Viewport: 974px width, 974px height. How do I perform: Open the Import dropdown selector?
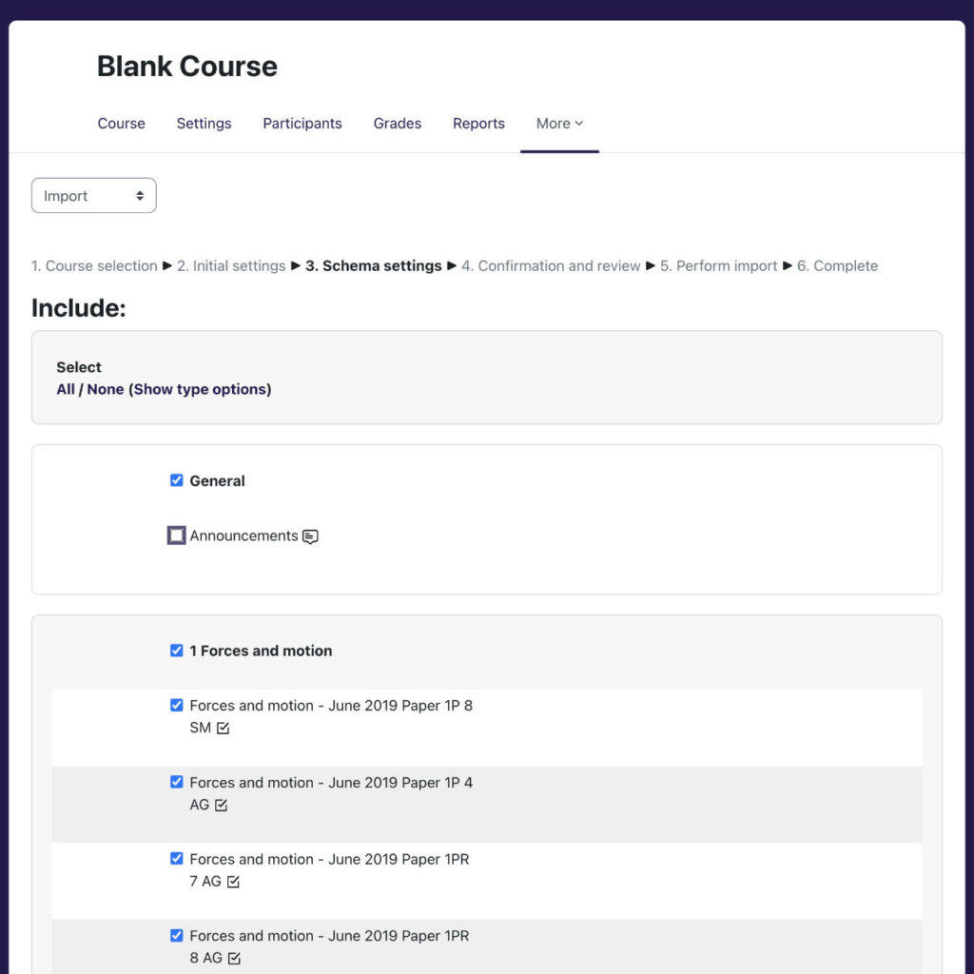93,195
